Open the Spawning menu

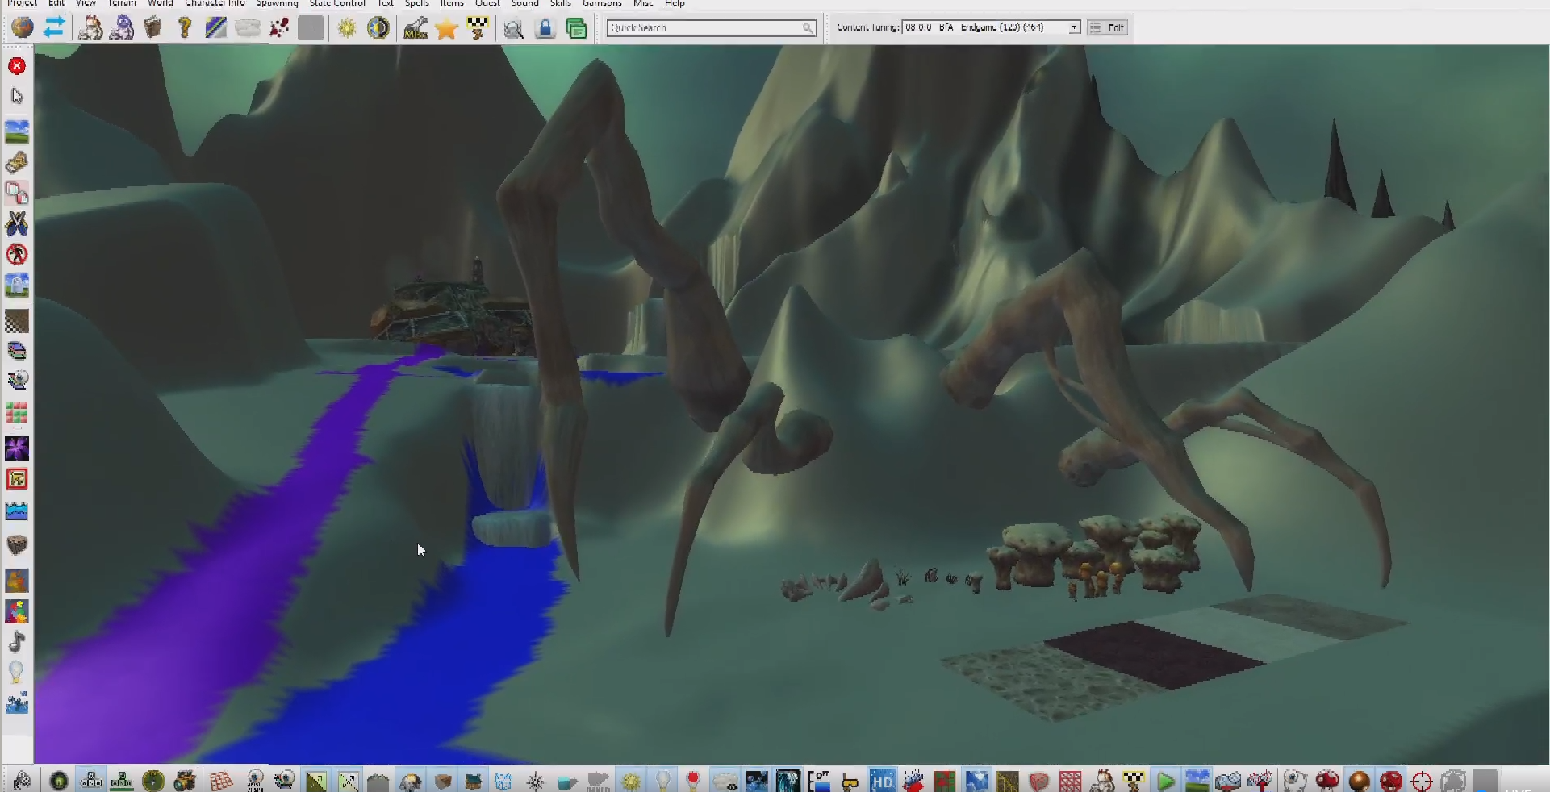[x=277, y=3]
